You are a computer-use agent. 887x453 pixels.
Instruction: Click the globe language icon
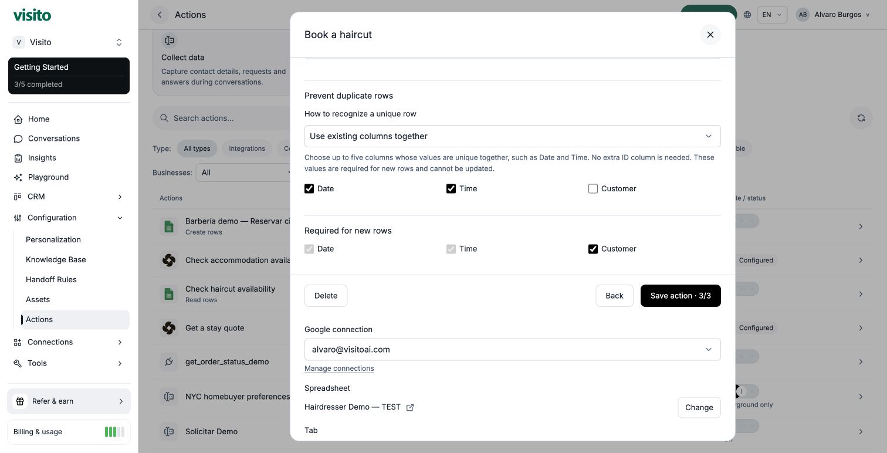click(747, 15)
